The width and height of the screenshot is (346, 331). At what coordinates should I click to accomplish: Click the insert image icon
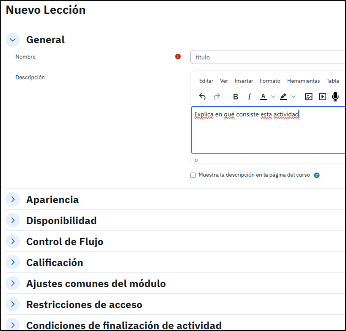[x=309, y=97]
